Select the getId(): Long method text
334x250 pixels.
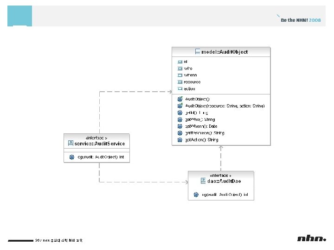(x=197, y=112)
